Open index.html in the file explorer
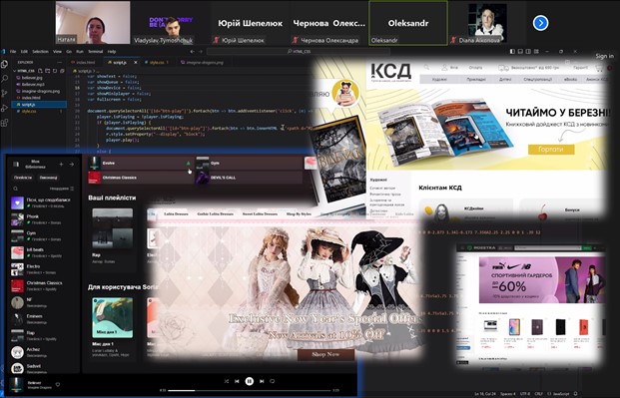 tap(31, 98)
